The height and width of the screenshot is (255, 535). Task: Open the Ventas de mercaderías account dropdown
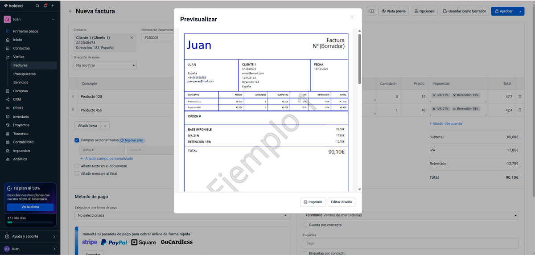[x=411, y=215]
